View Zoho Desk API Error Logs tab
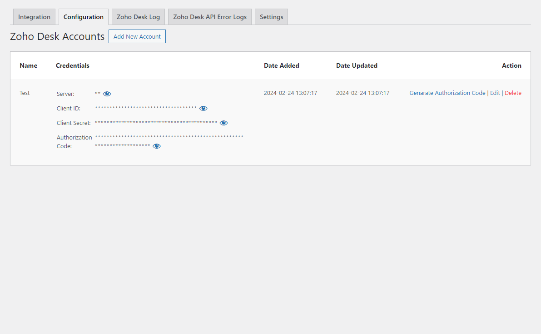 [210, 17]
